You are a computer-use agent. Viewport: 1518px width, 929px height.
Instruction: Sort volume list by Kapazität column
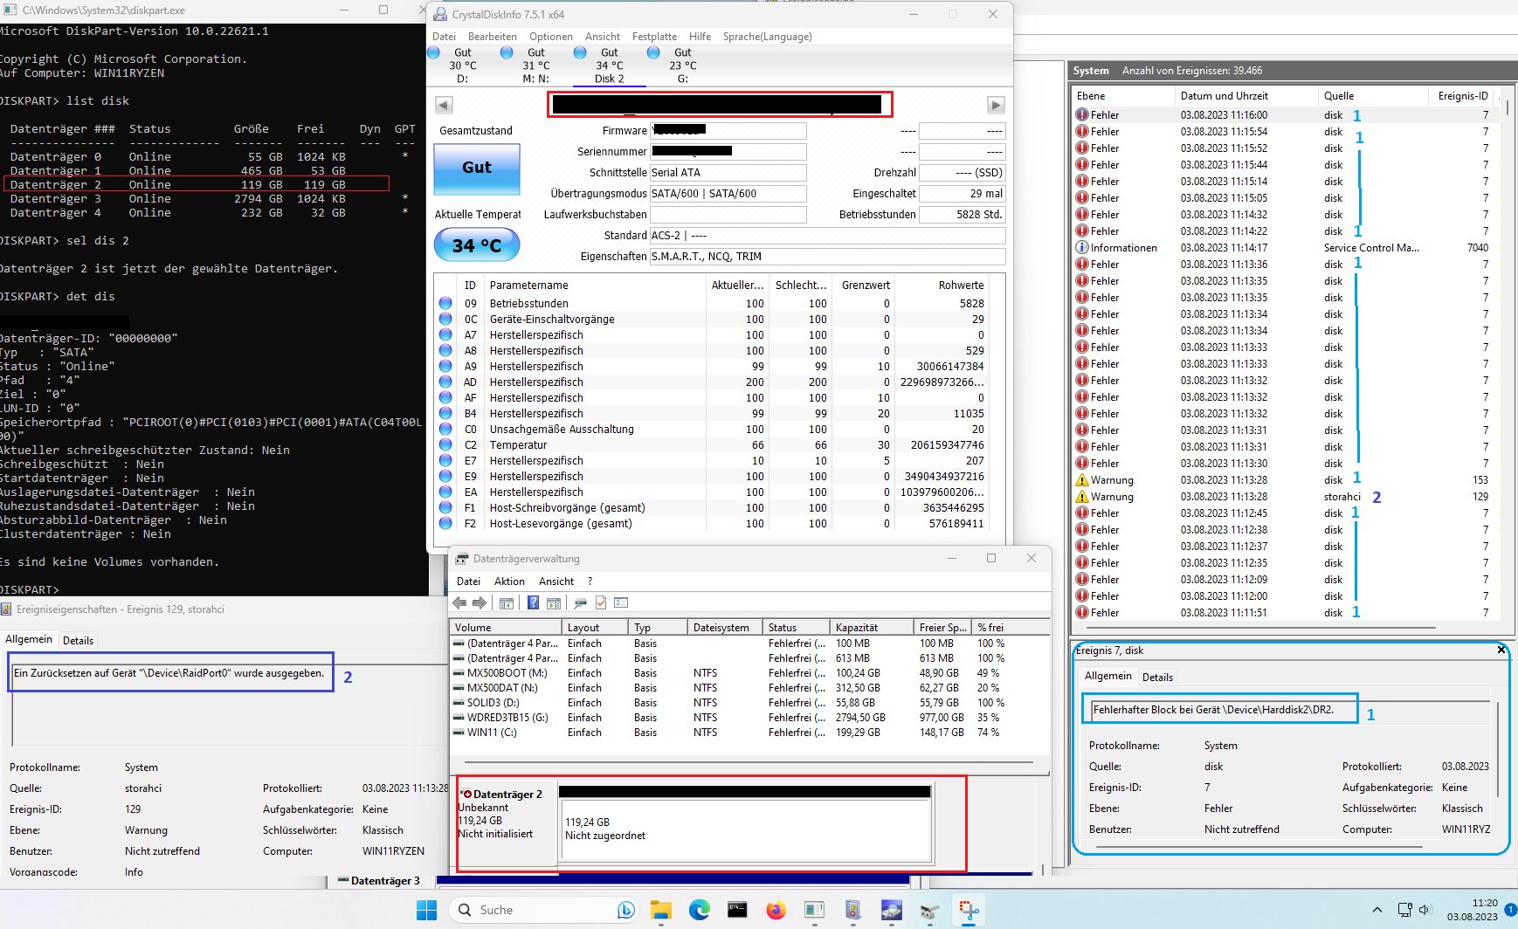pyautogui.click(x=870, y=628)
